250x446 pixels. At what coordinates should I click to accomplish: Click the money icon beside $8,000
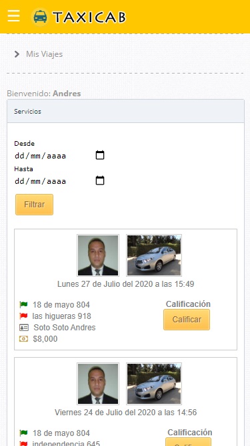tap(23, 339)
